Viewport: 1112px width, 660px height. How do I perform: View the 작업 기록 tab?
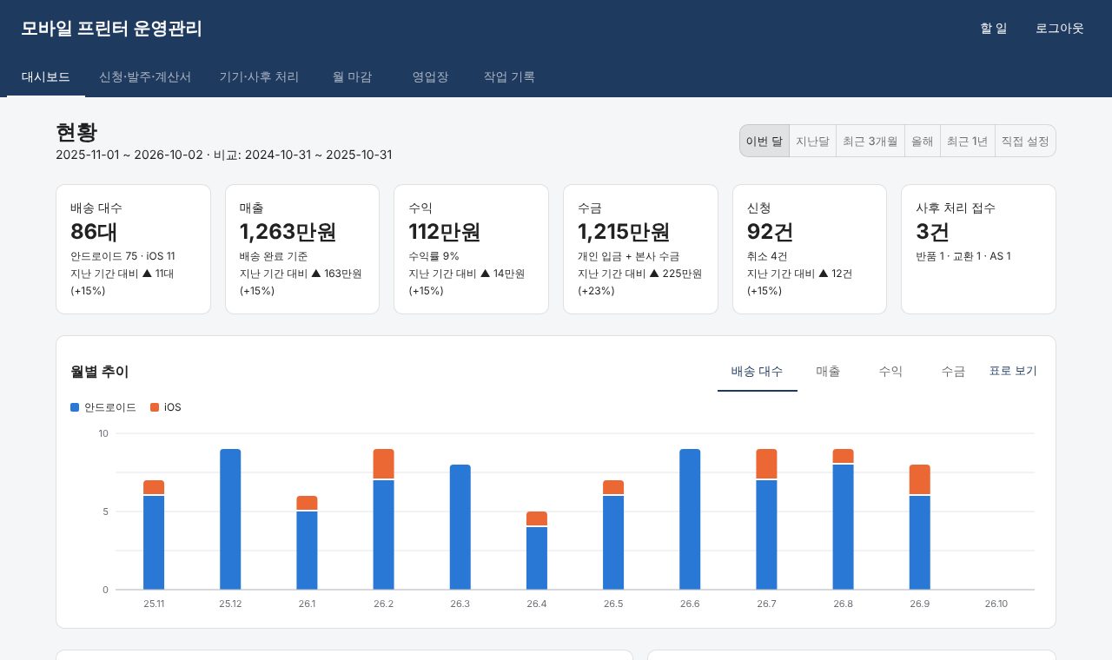(x=509, y=76)
